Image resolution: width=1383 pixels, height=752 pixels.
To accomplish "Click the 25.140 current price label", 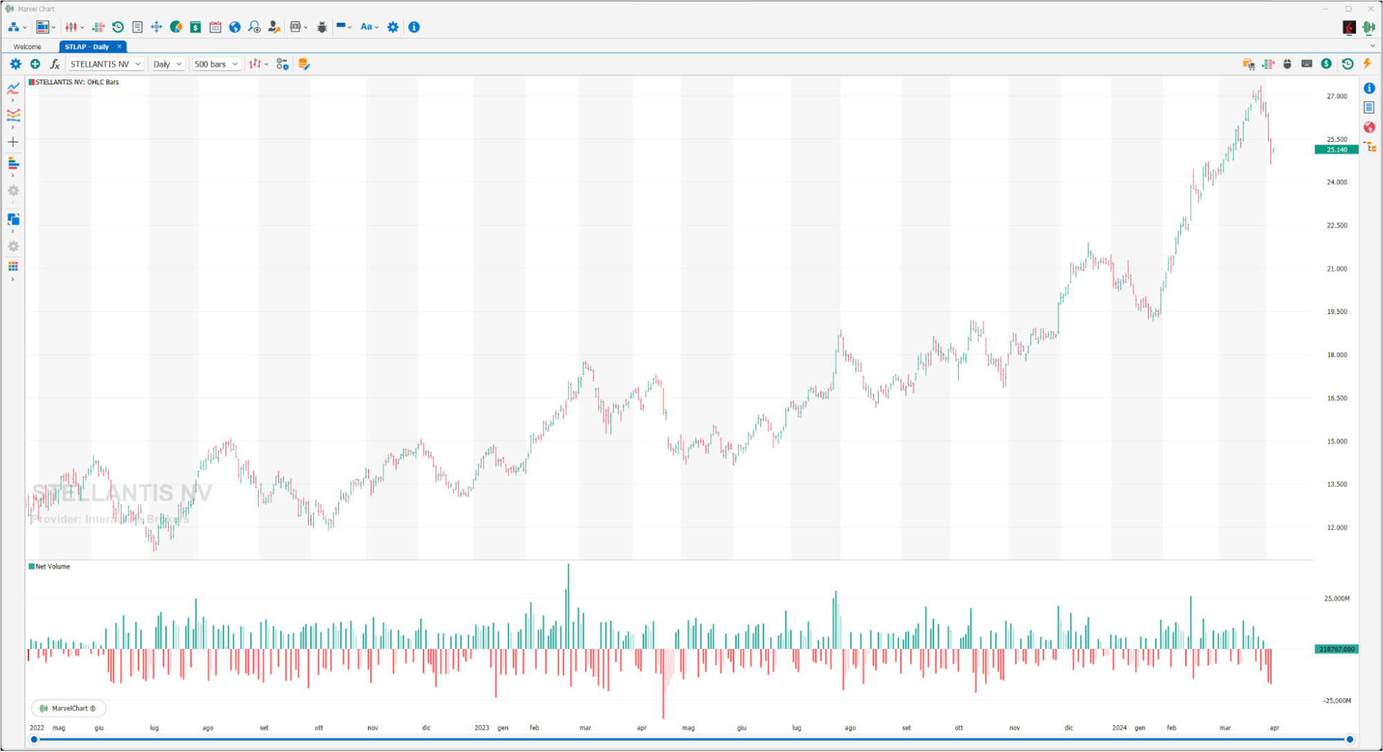I will pyautogui.click(x=1336, y=149).
